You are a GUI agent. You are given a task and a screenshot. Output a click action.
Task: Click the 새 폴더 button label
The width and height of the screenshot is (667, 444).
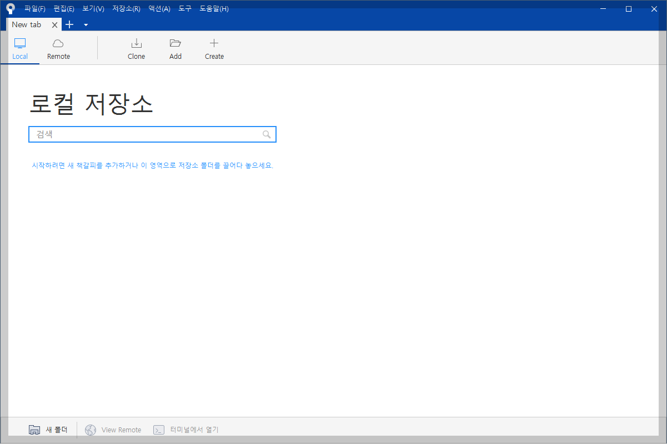(57, 430)
